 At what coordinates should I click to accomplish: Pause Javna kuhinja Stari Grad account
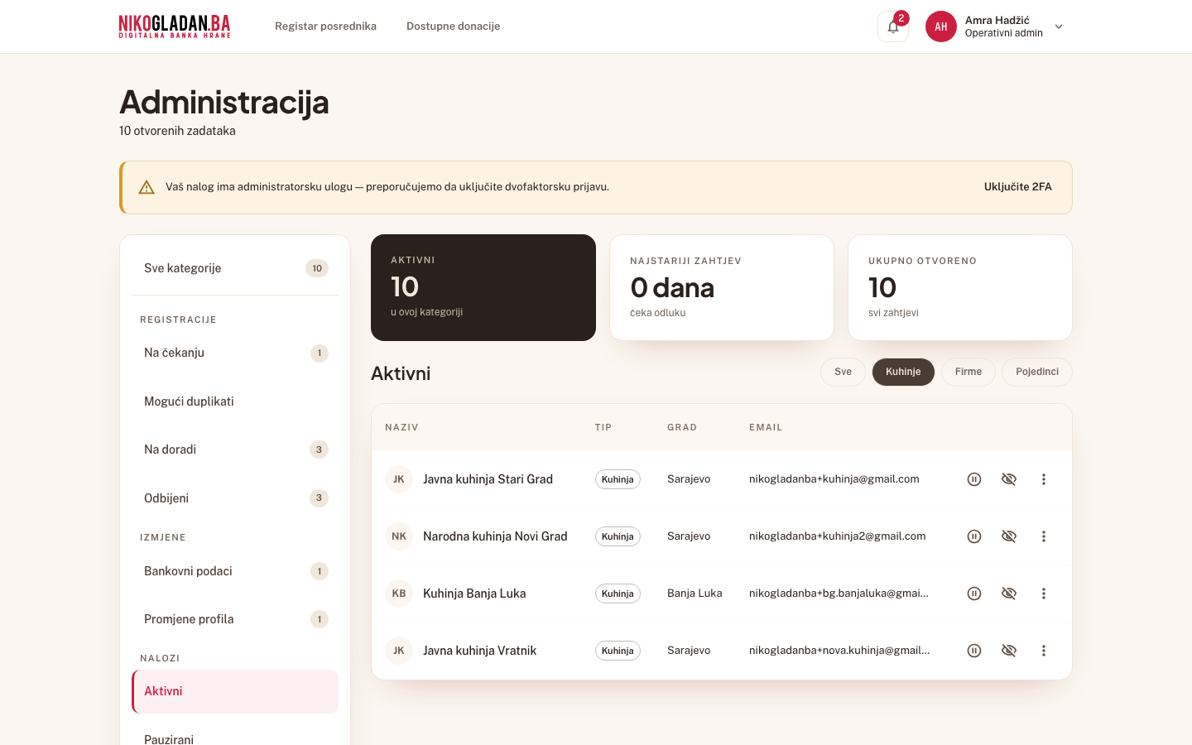(974, 479)
